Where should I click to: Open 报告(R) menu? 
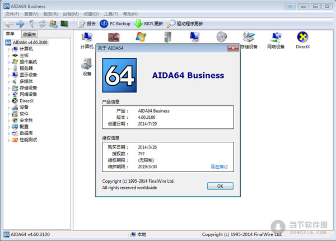(50, 14)
